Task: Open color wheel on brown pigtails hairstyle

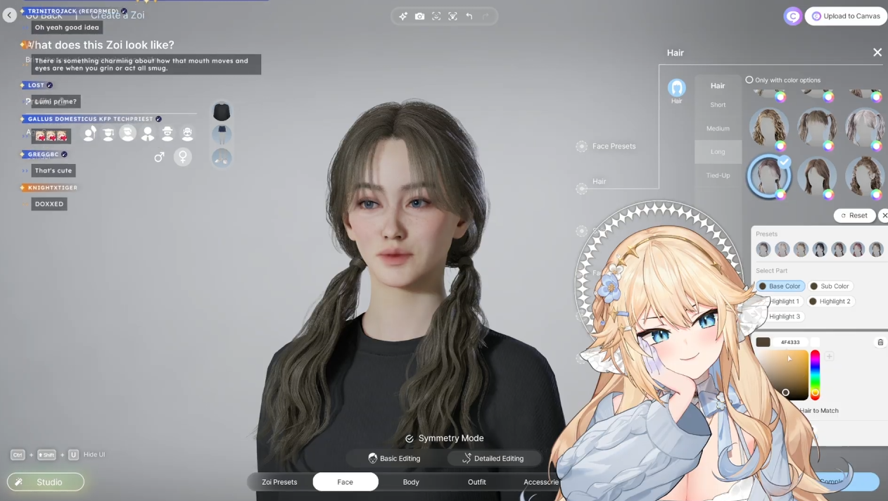Action: pyautogui.click(x=828, y=146)
